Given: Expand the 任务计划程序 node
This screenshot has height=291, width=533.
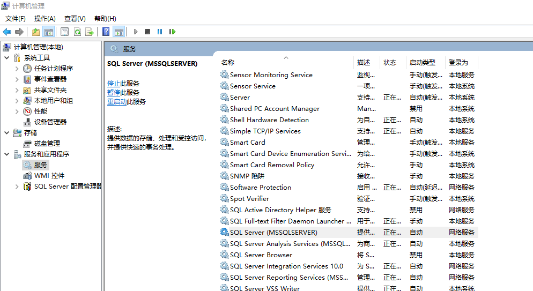Looking at the screenshot, I should point(17,69).
